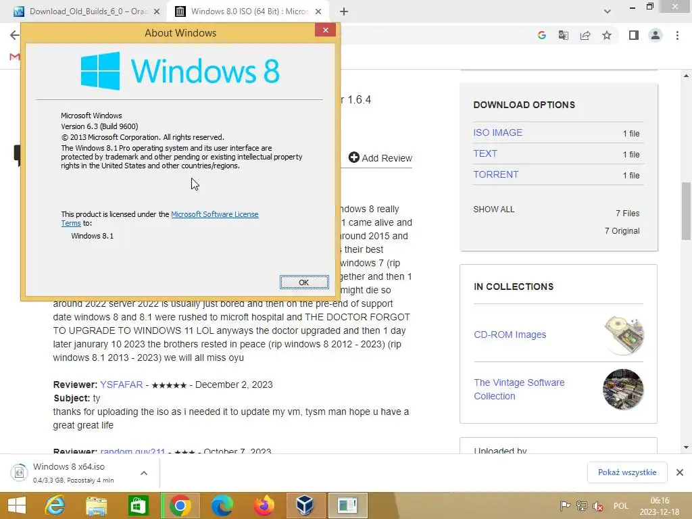Image resolution: width=692 pixels, height=519 pixels.
Task: Click the page scrollbar thumb
Action: pyautogui.click(x=686, y=211)
